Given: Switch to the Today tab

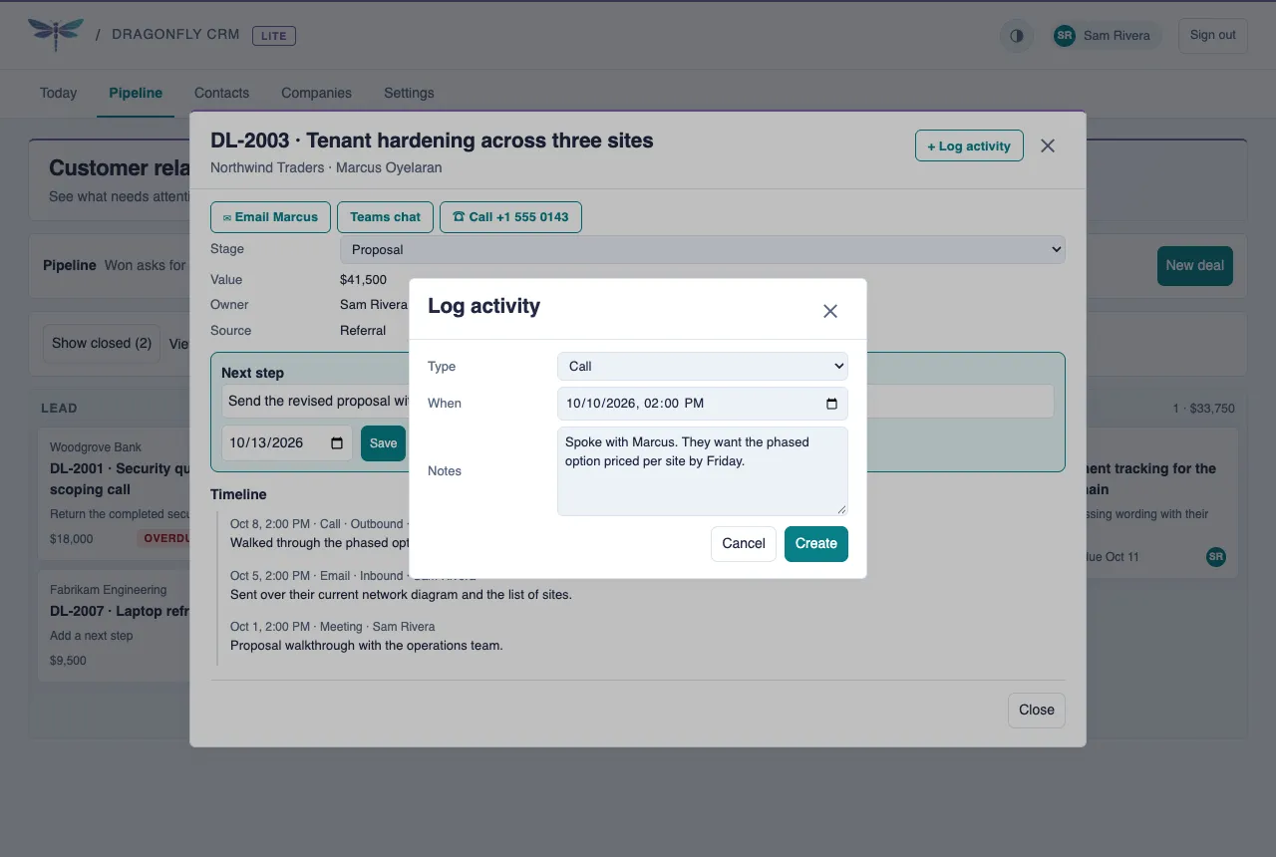Looking at the screenshot, I should point(58,93).
